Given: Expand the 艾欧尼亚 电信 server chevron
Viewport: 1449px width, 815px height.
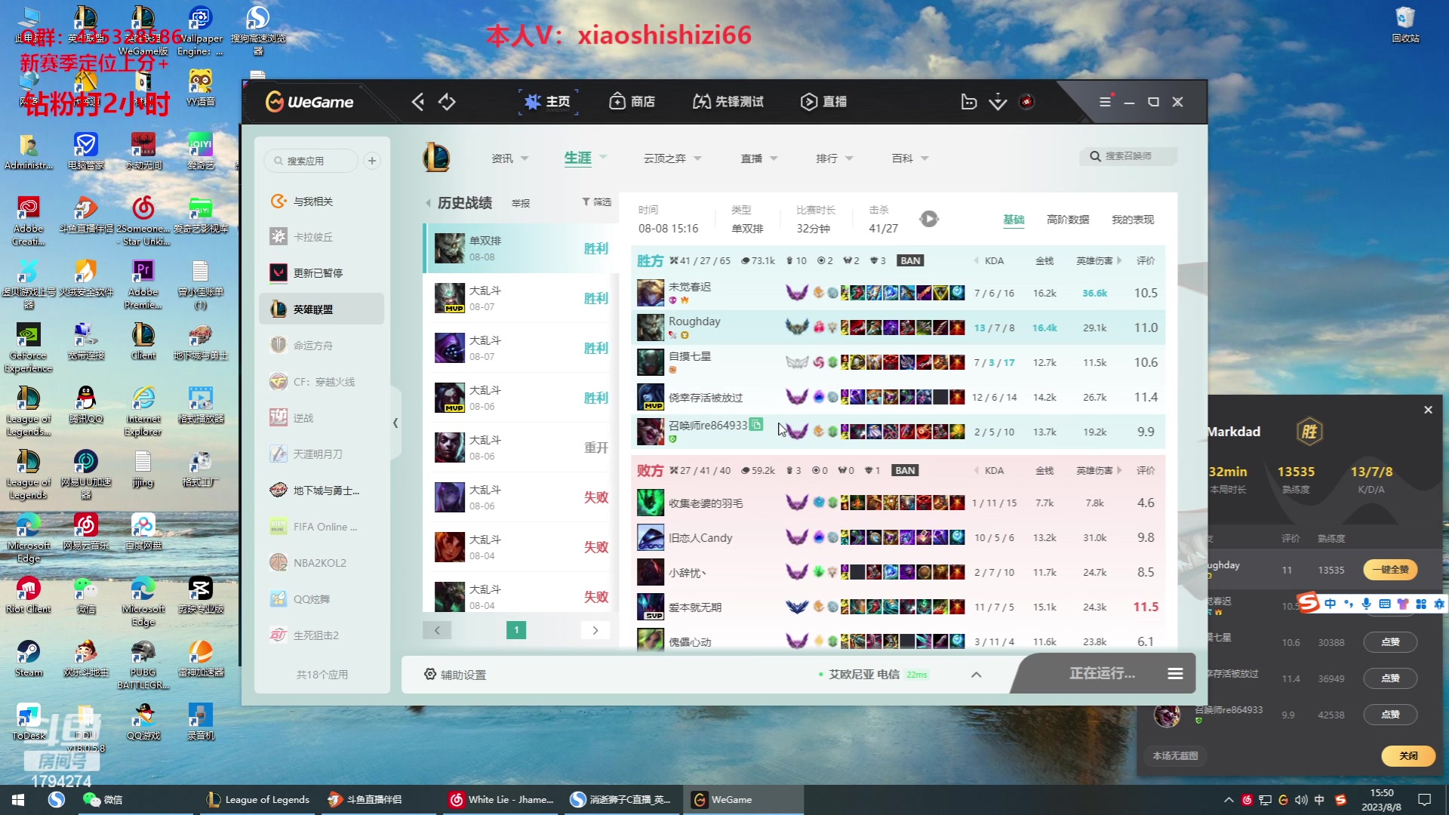Looking at the screenshot, I should (x=976, y=675).
